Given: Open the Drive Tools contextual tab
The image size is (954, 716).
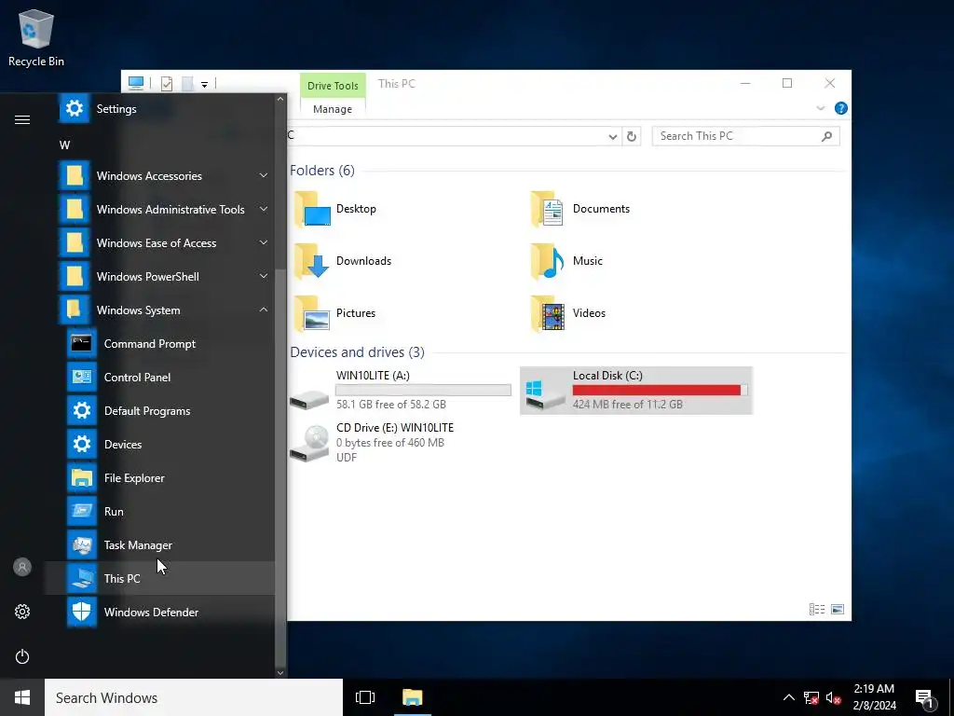Looking at the screenshot, I should 333,86.
